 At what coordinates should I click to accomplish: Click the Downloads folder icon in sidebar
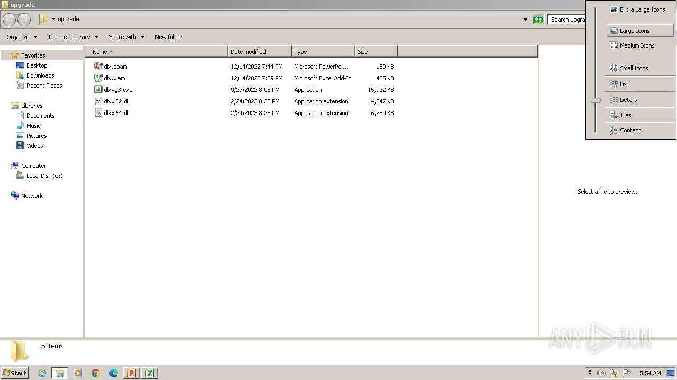coord(20,75)
